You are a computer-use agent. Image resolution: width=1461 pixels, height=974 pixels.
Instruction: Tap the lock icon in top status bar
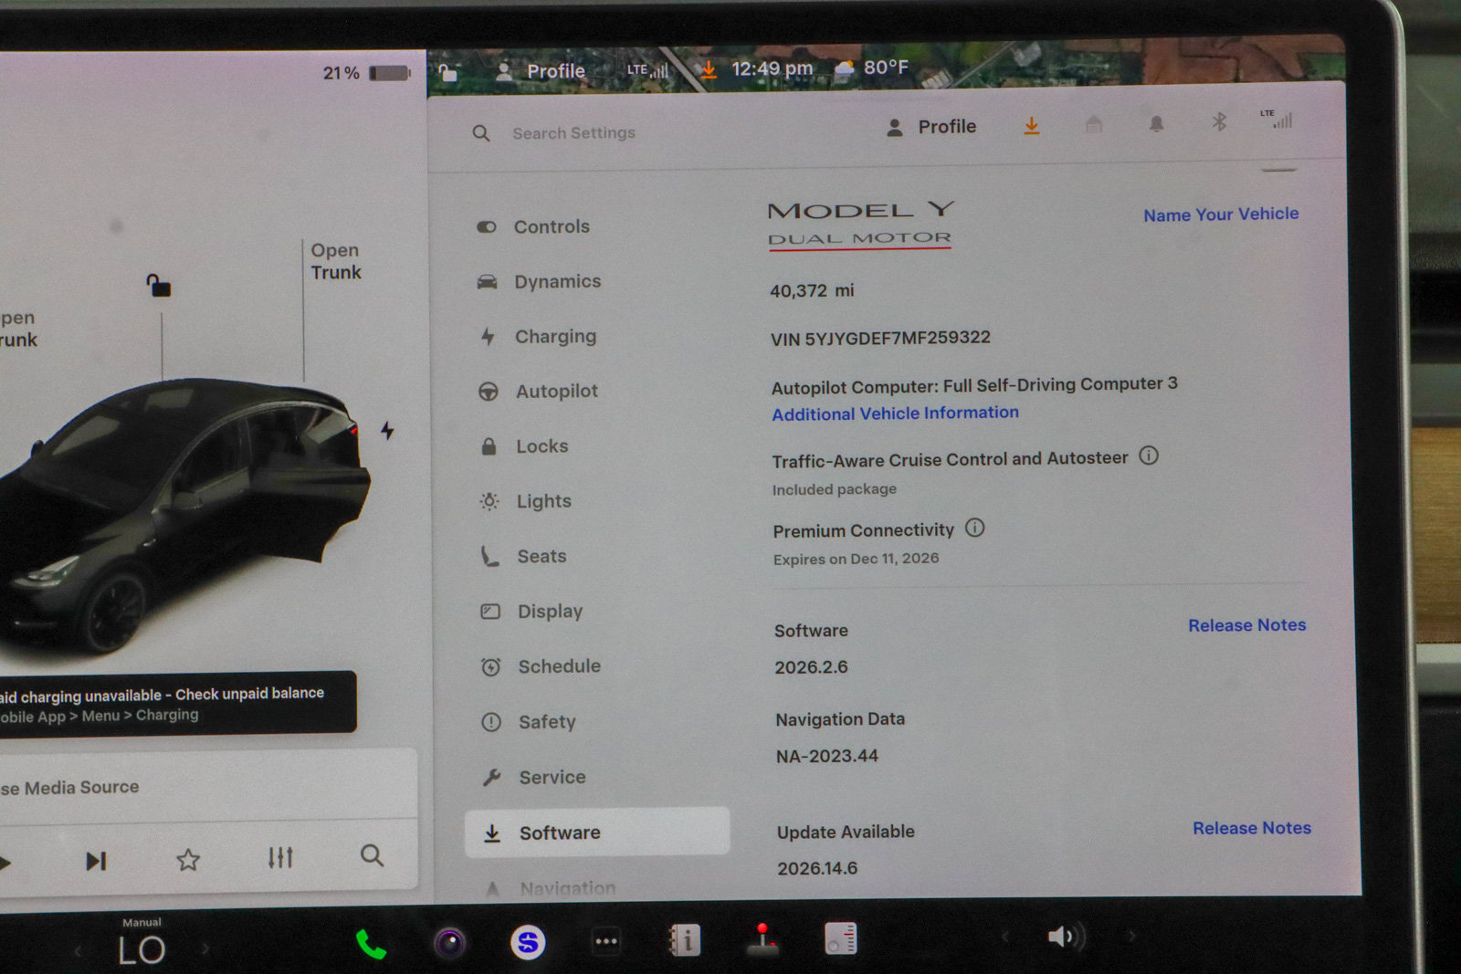coord(448,73)
